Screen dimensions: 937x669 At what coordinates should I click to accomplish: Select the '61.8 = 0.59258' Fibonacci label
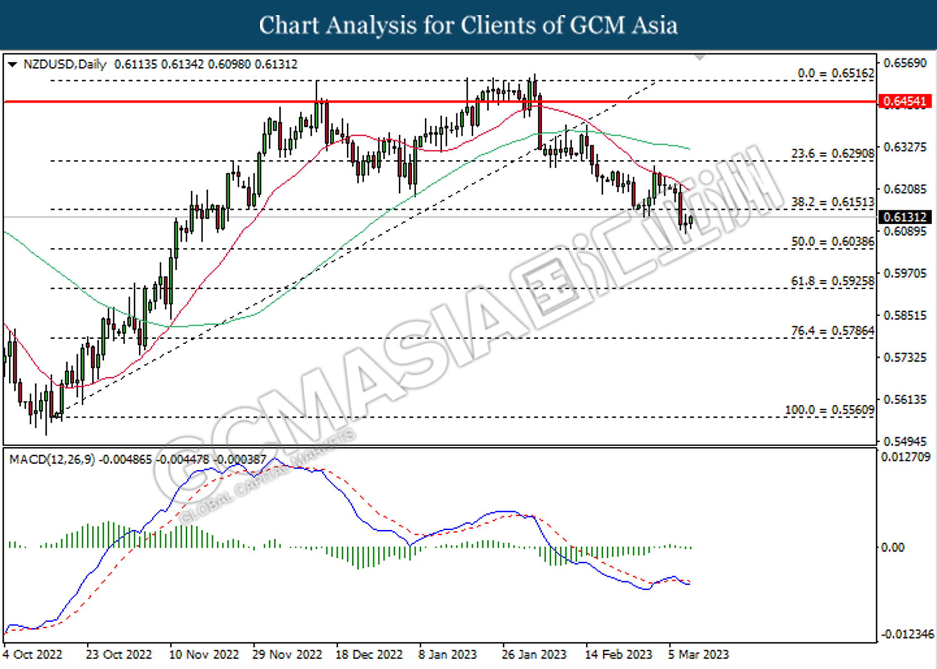[x=833, y=281]
